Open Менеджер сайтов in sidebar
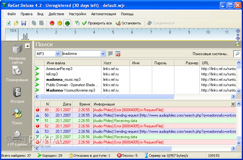 coord(17,54)
